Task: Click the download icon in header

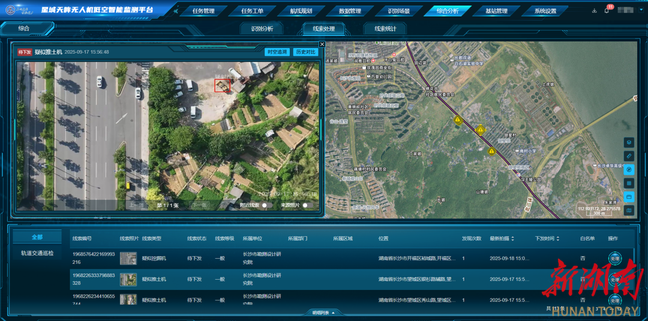Action: click(x=595, y=11)
